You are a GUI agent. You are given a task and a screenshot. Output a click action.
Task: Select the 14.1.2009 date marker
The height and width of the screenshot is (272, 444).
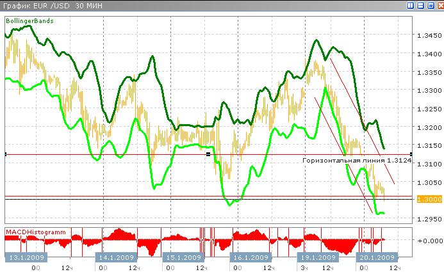tap(115, 257)
